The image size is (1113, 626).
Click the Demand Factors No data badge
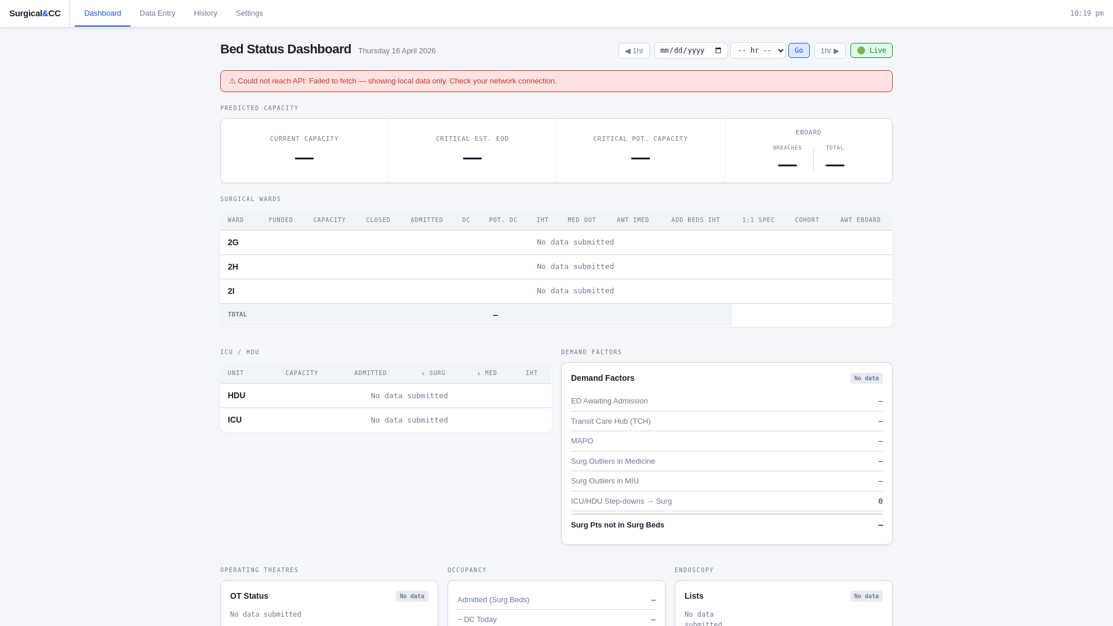pyautogui.click(x=867, y=378)
